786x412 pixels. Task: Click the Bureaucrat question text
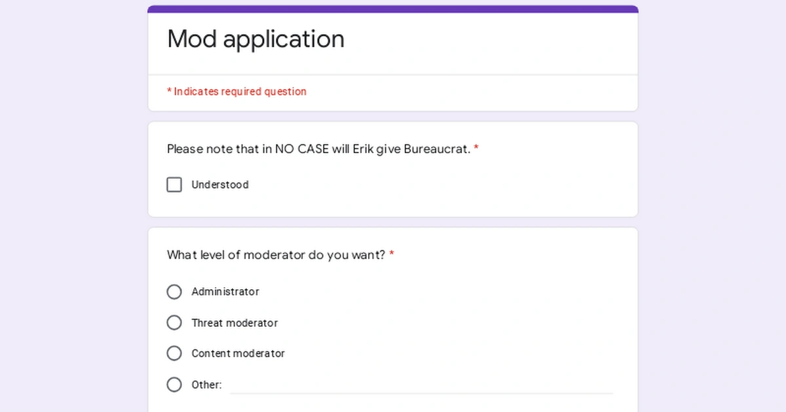coord(317,149)
